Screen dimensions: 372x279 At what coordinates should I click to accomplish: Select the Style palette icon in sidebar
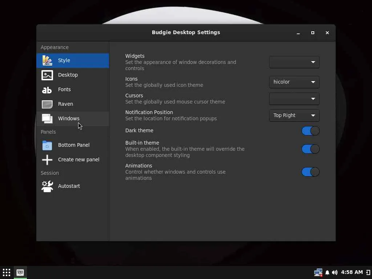click(47, 61)
